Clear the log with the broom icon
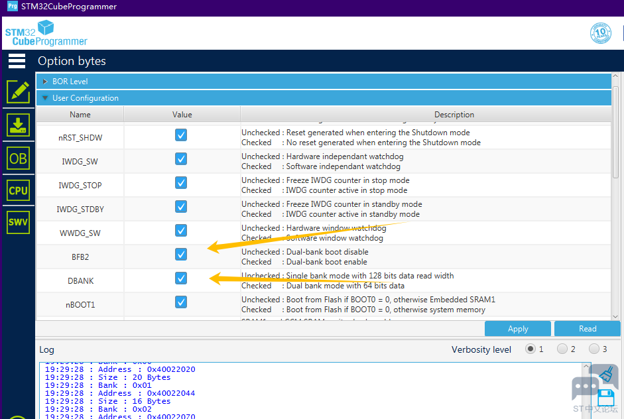 coord(606,375)
